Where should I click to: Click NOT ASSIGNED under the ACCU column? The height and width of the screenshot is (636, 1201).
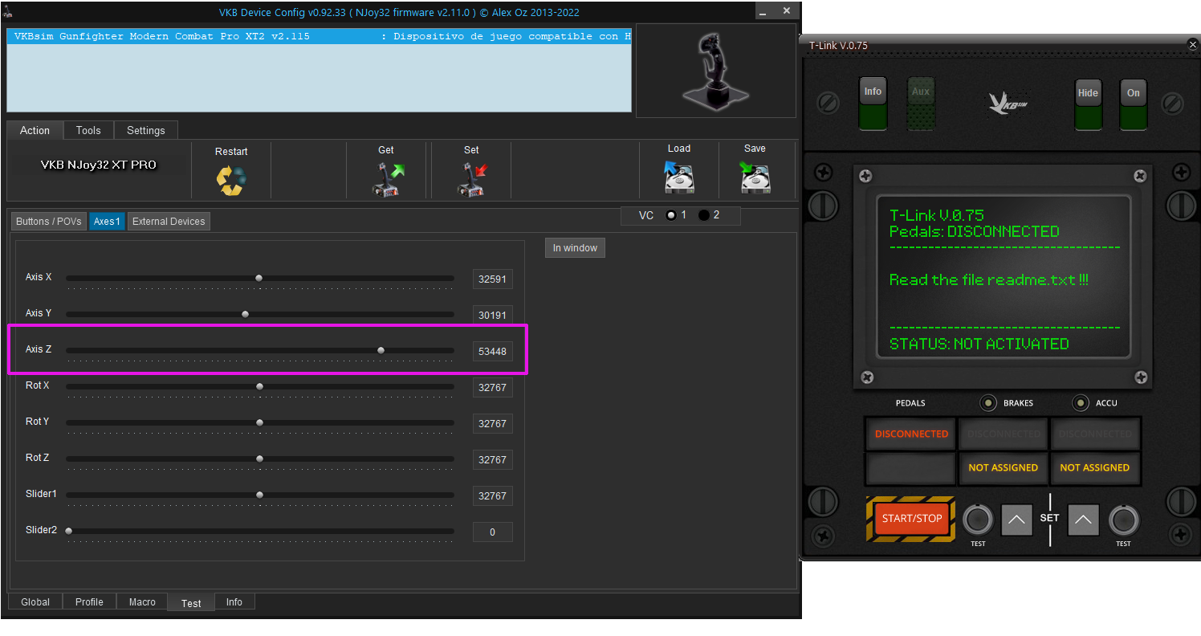click(x=1095, y=467)
